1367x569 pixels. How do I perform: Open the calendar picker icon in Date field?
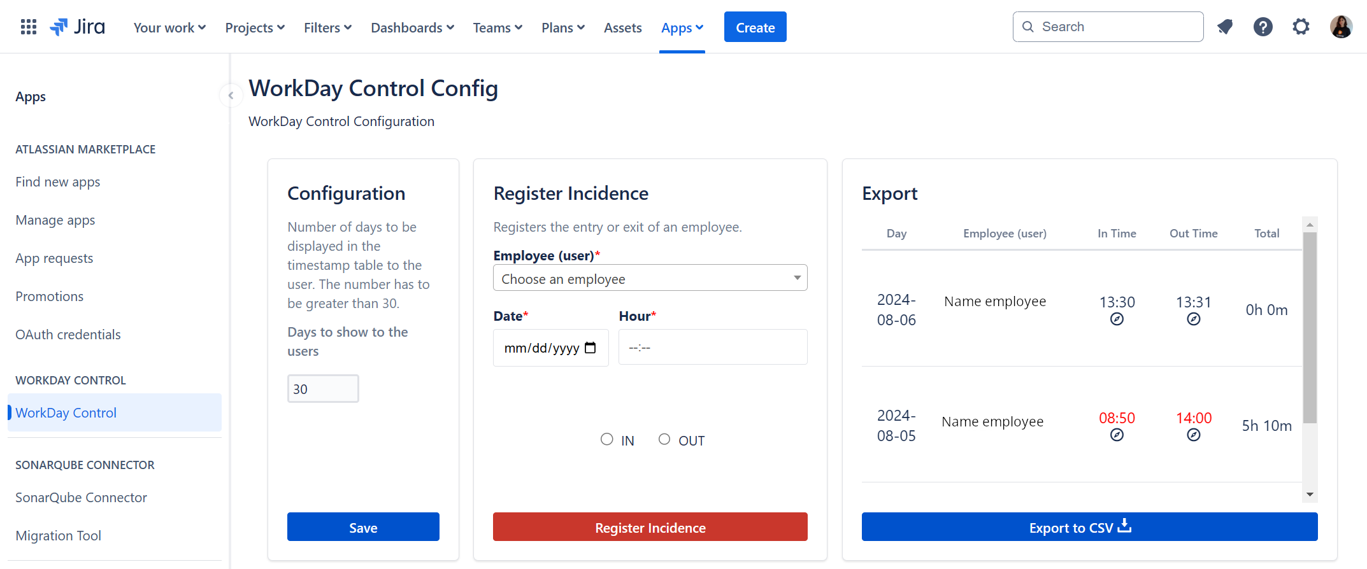590,348
